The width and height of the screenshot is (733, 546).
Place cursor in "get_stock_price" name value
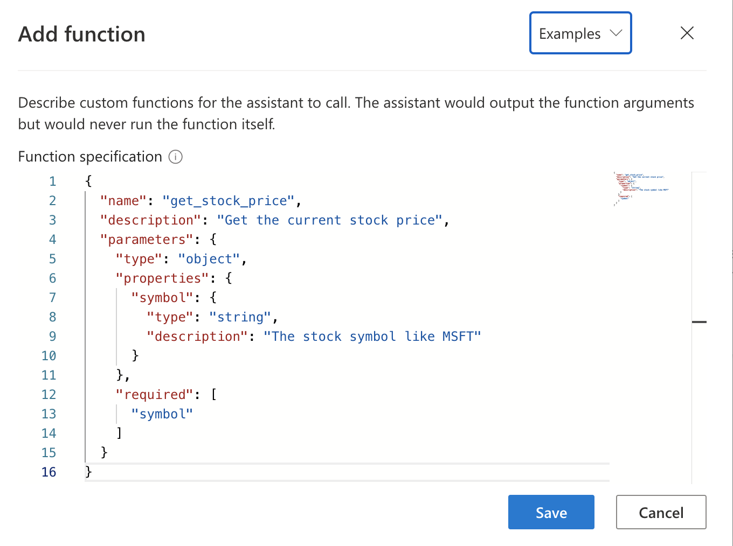pos(228,201)
